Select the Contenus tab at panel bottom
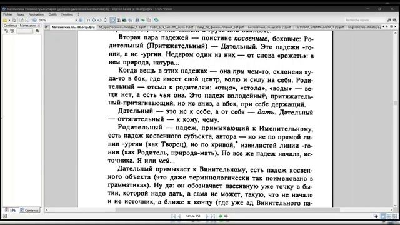This screenshot has height=225, width=400. [30, 210]
